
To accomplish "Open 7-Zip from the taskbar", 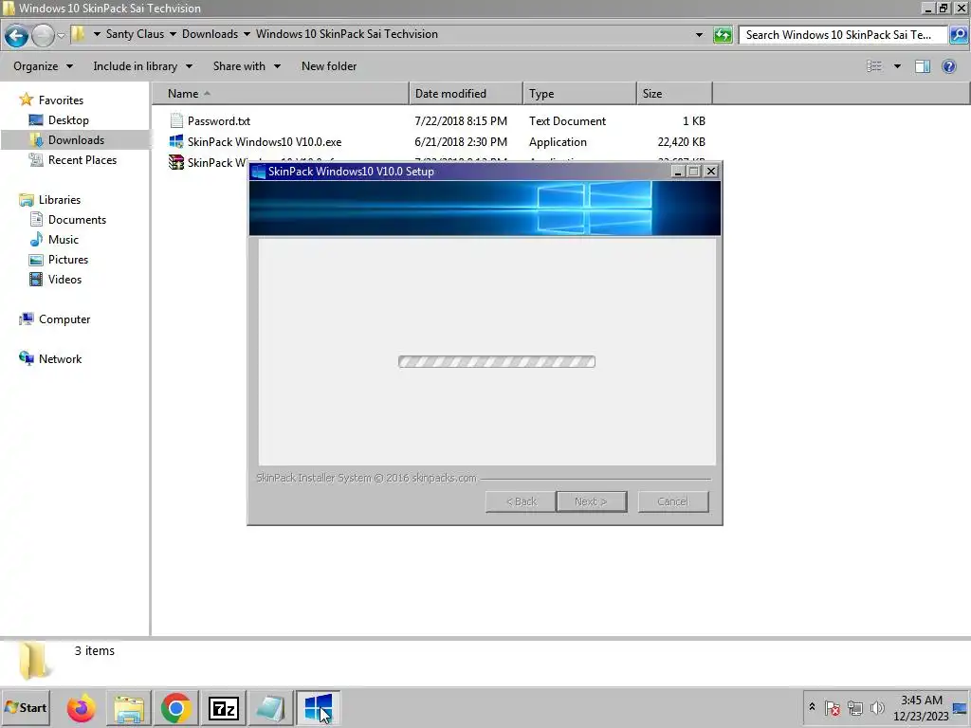I will [224, 707].
